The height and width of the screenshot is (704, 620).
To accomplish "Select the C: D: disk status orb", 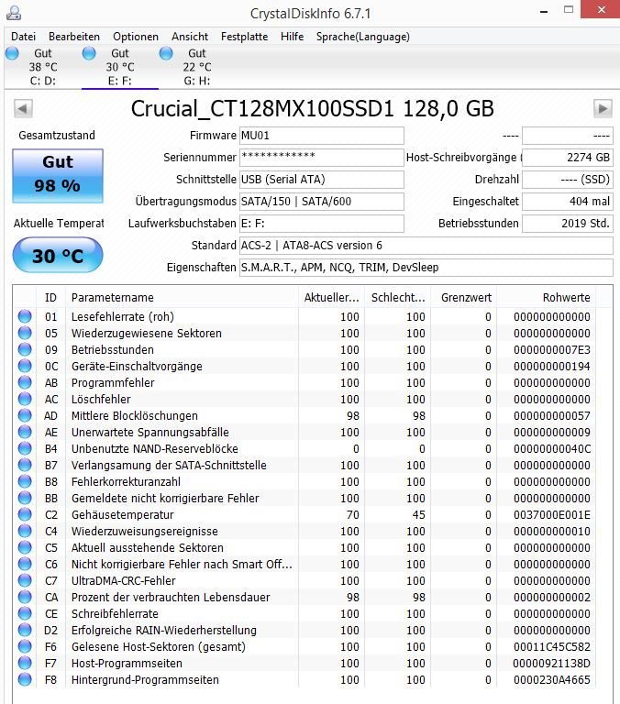I will [x=12, y=53].
